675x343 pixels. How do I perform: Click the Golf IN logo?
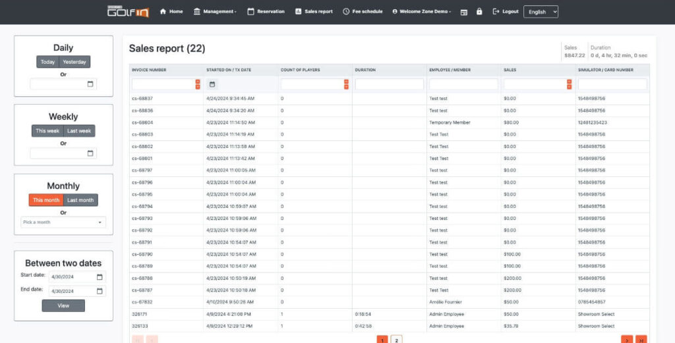129,11
